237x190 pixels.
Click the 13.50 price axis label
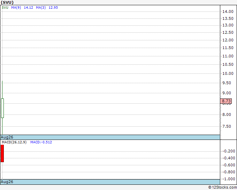(228, 18)
